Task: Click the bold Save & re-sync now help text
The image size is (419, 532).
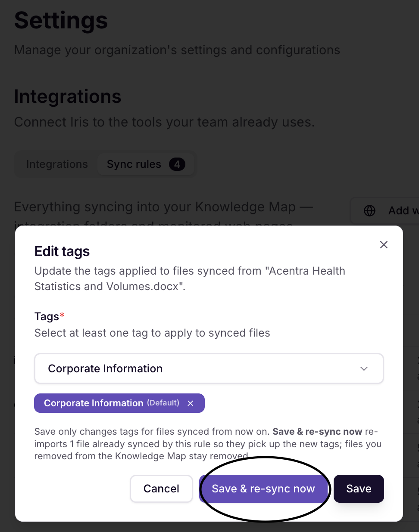Action: click(x=317, y=432)
